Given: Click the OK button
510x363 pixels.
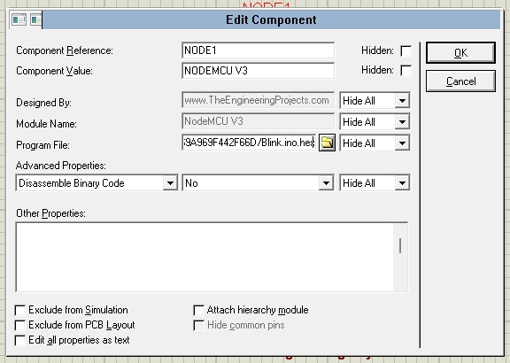Looking at the screenshot, I should tap(460, 53).
